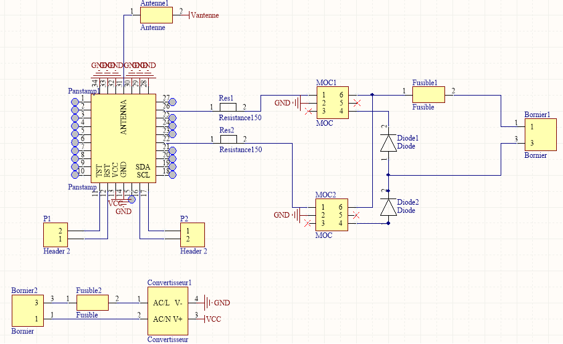
Task: Click the Panstamp1 chip body
Action: [x=123, y=137]
